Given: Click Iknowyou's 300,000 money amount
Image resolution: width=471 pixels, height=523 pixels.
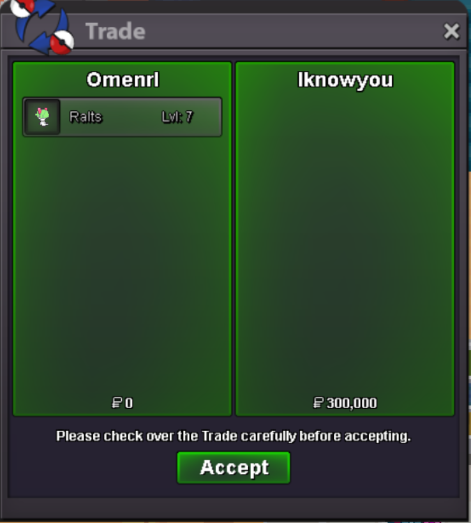Looking at the screenshot, I should [x=352, y=403].
